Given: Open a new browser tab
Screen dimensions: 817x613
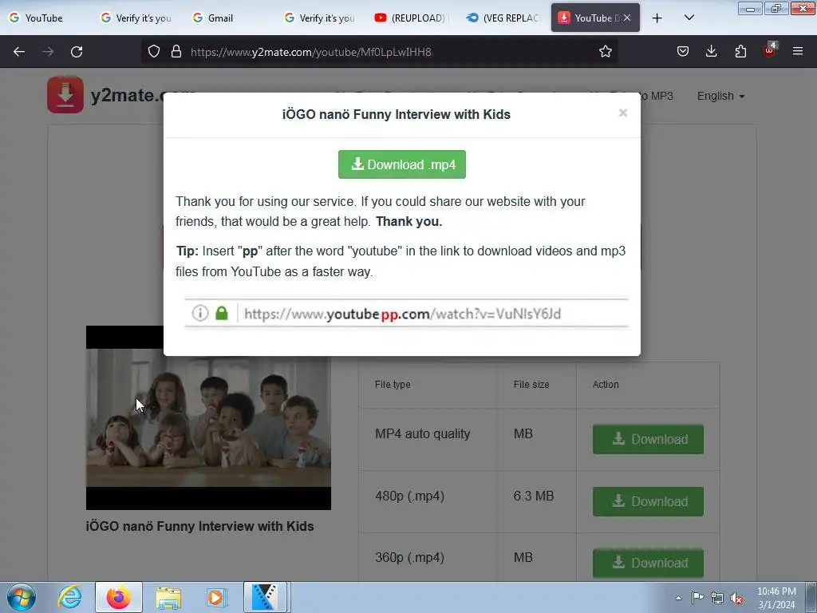Looking at the screenshot, I should [657, 18].
